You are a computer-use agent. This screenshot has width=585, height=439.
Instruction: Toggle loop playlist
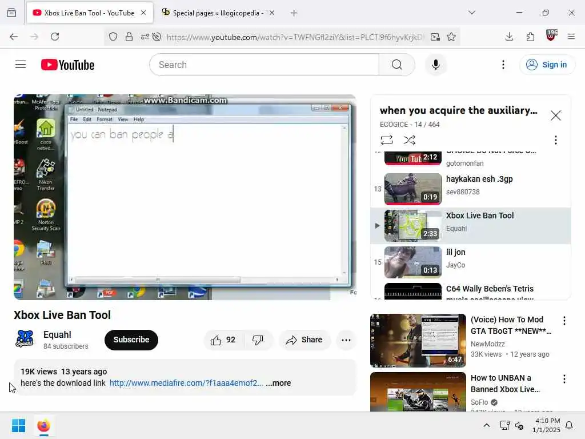click(x=387, y=140)
